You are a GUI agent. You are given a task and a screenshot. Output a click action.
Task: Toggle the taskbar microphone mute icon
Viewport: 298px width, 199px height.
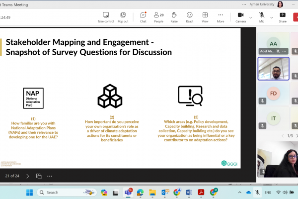pos(257,192)
